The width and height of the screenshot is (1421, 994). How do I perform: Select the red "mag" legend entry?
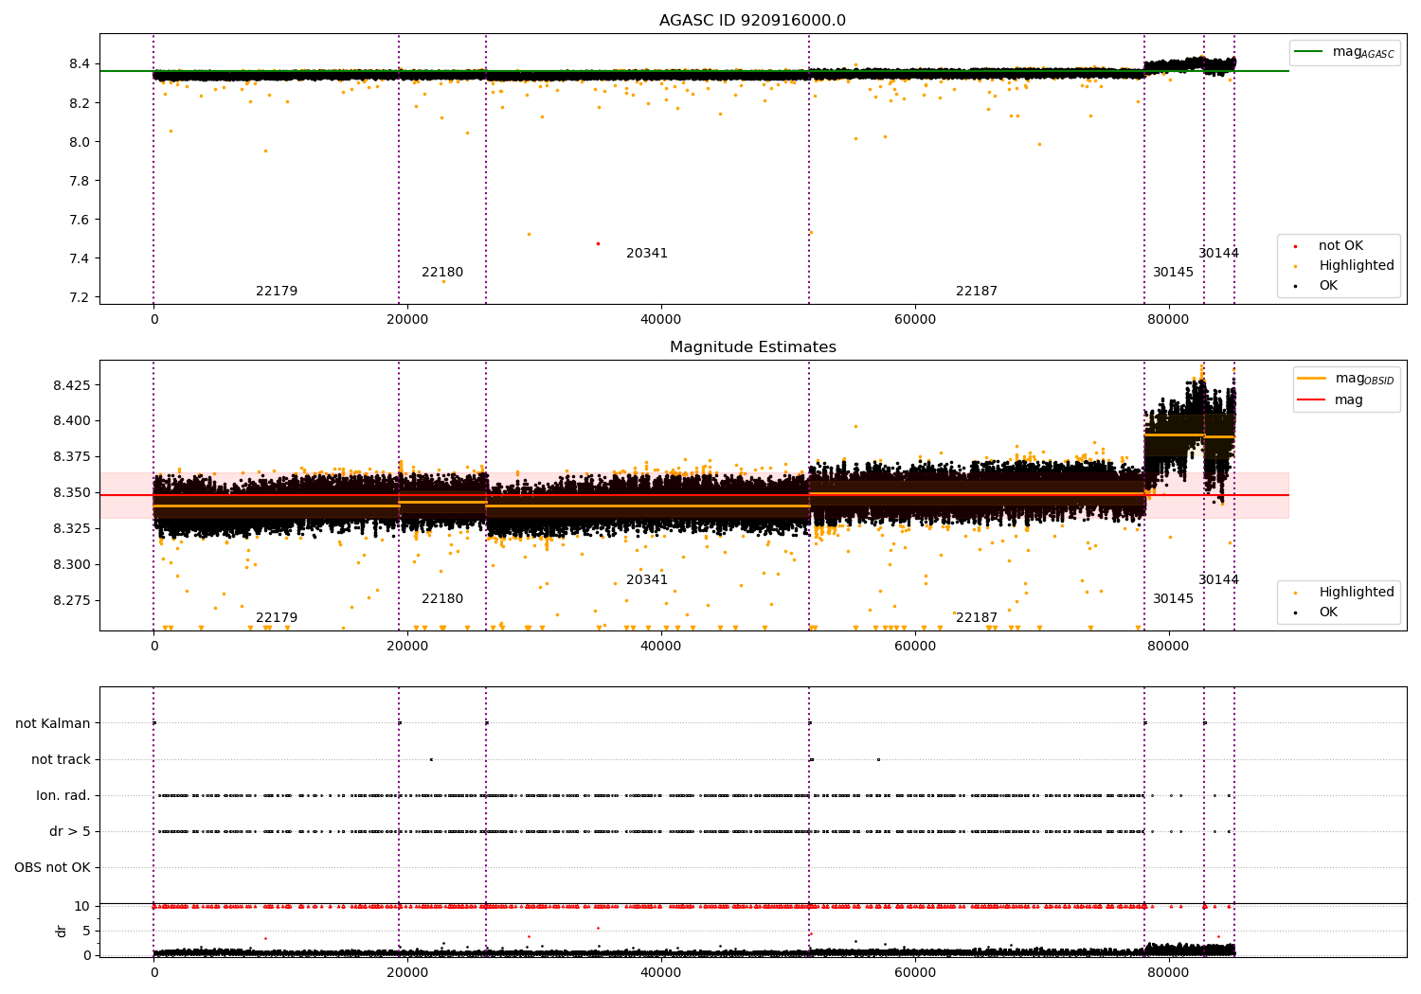(1331, 400)
